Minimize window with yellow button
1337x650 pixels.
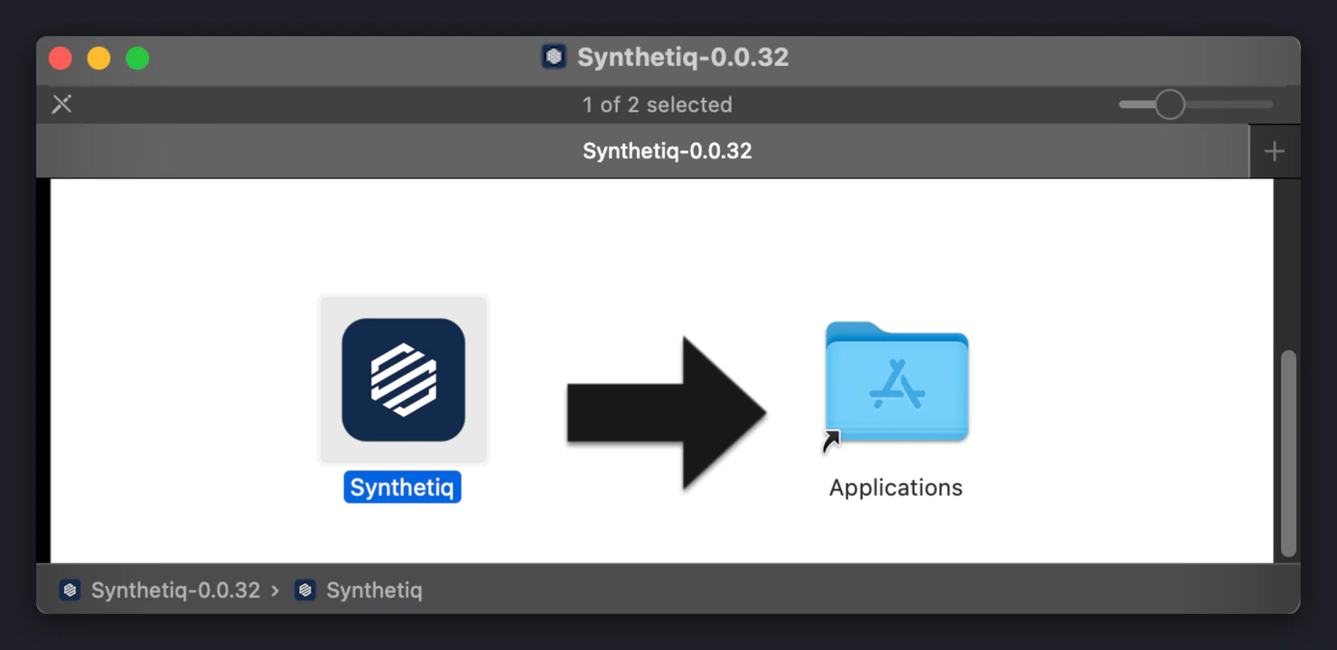[98, 59]
